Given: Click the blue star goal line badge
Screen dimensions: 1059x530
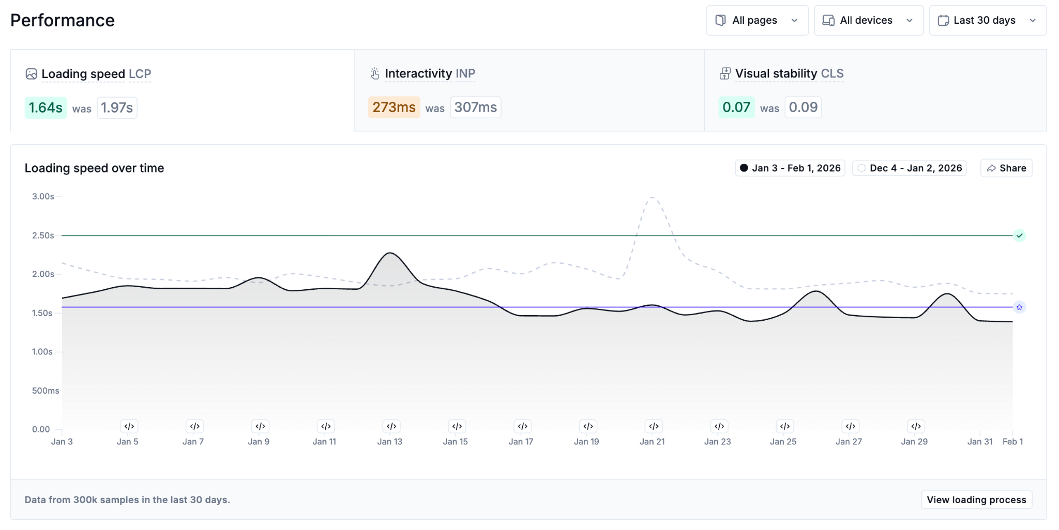Looking at the screenshot, I should click(1019, 307).
